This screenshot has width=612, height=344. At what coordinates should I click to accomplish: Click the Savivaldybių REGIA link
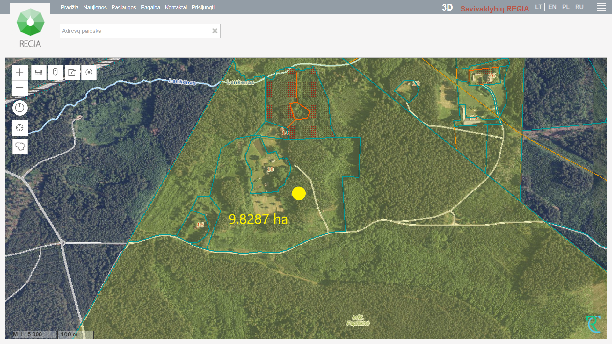[x=494, y=9]
